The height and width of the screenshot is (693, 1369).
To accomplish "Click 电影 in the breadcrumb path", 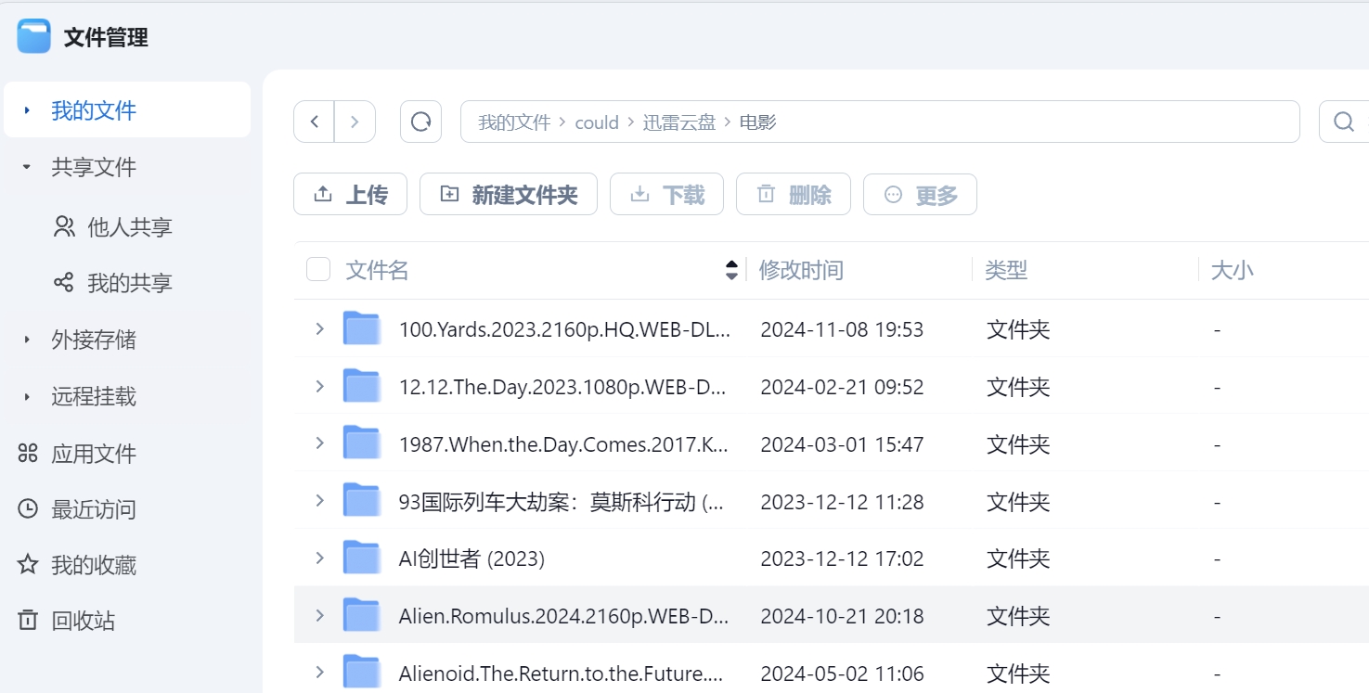I will tap(757, 122).
